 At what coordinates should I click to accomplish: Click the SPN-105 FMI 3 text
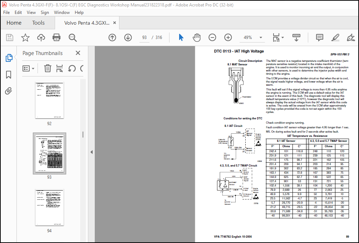tap(340, 54)
